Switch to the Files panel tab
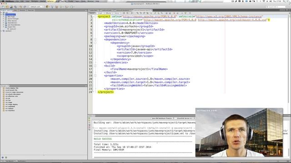This screenshot has width=291, height=163. pyautogui.click(x=15, y=10)
